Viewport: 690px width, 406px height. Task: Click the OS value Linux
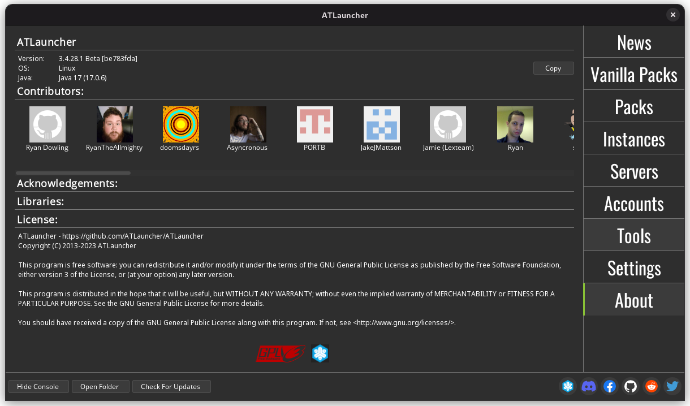67,68
